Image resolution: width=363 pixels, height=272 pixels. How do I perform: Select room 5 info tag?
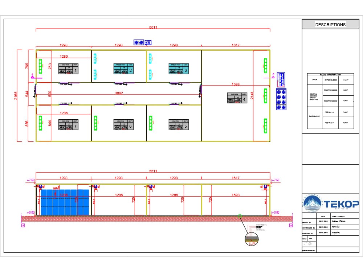click(179, 125)
